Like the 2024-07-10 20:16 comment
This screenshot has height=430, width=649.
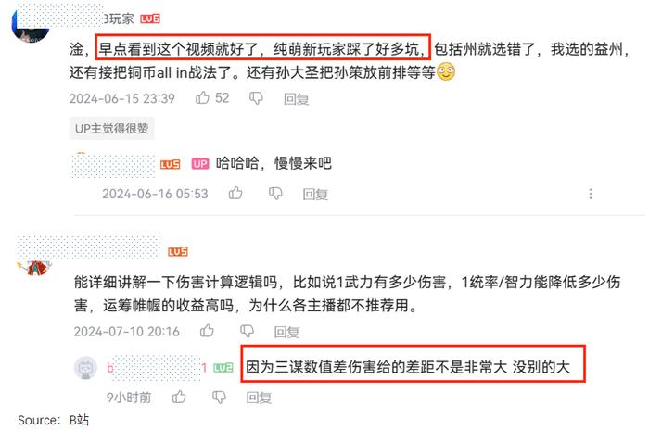tap(207, 330)
